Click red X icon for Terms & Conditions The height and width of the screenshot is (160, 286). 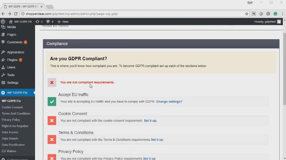[52, 139]
